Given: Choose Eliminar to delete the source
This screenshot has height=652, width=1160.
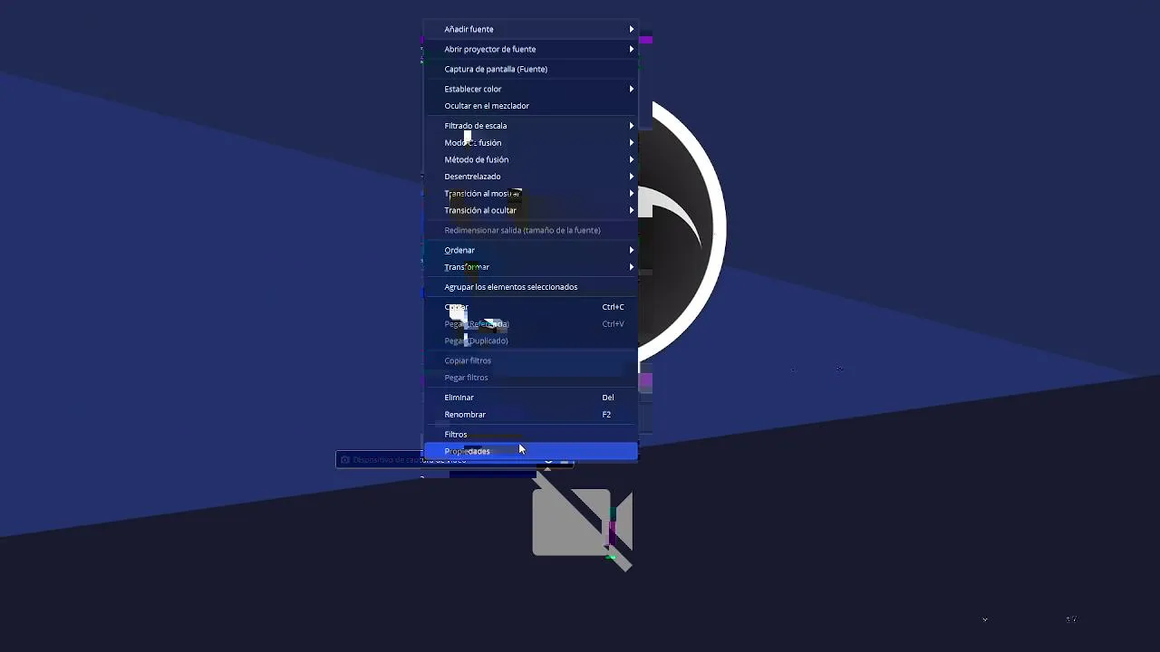Looking at the screenshot, I should pos(531,398).
